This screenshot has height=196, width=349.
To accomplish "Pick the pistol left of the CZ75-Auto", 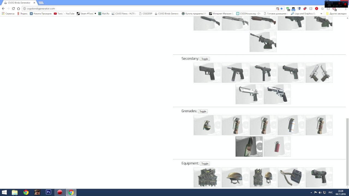I will tap(207, 73).
